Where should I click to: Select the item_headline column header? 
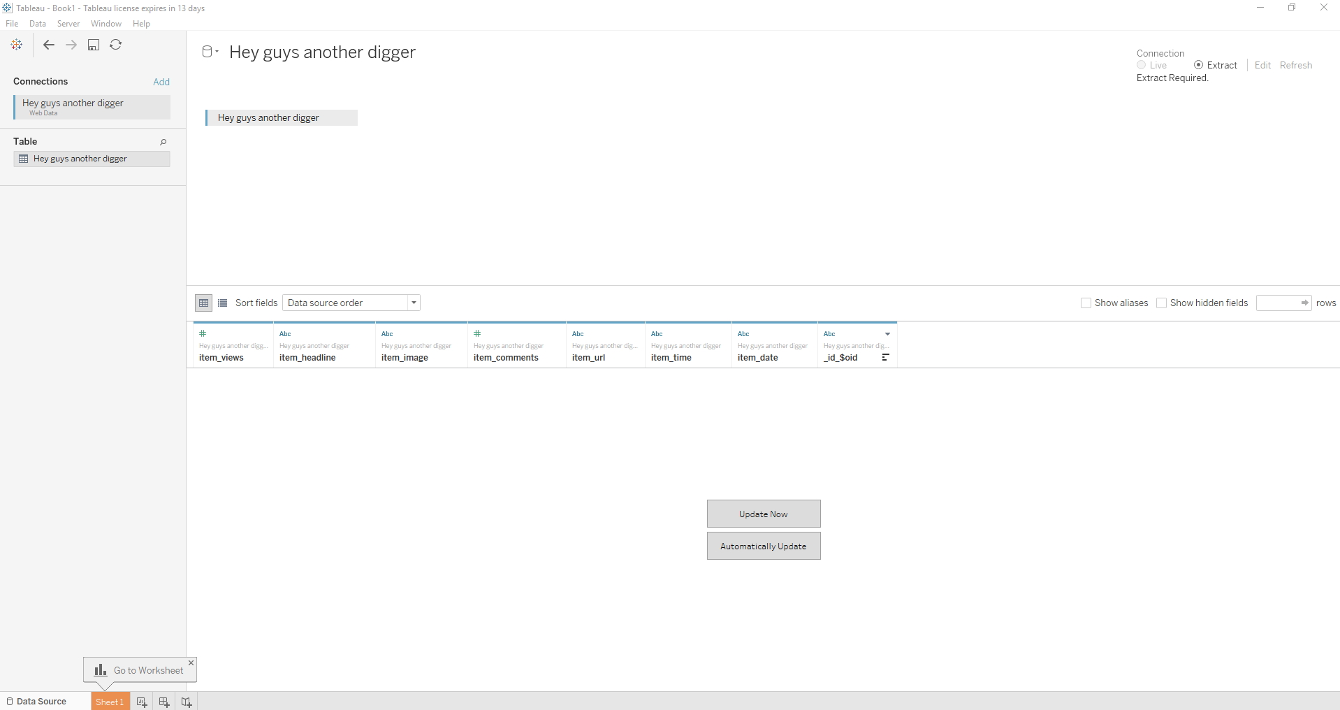tap(325, 345)
